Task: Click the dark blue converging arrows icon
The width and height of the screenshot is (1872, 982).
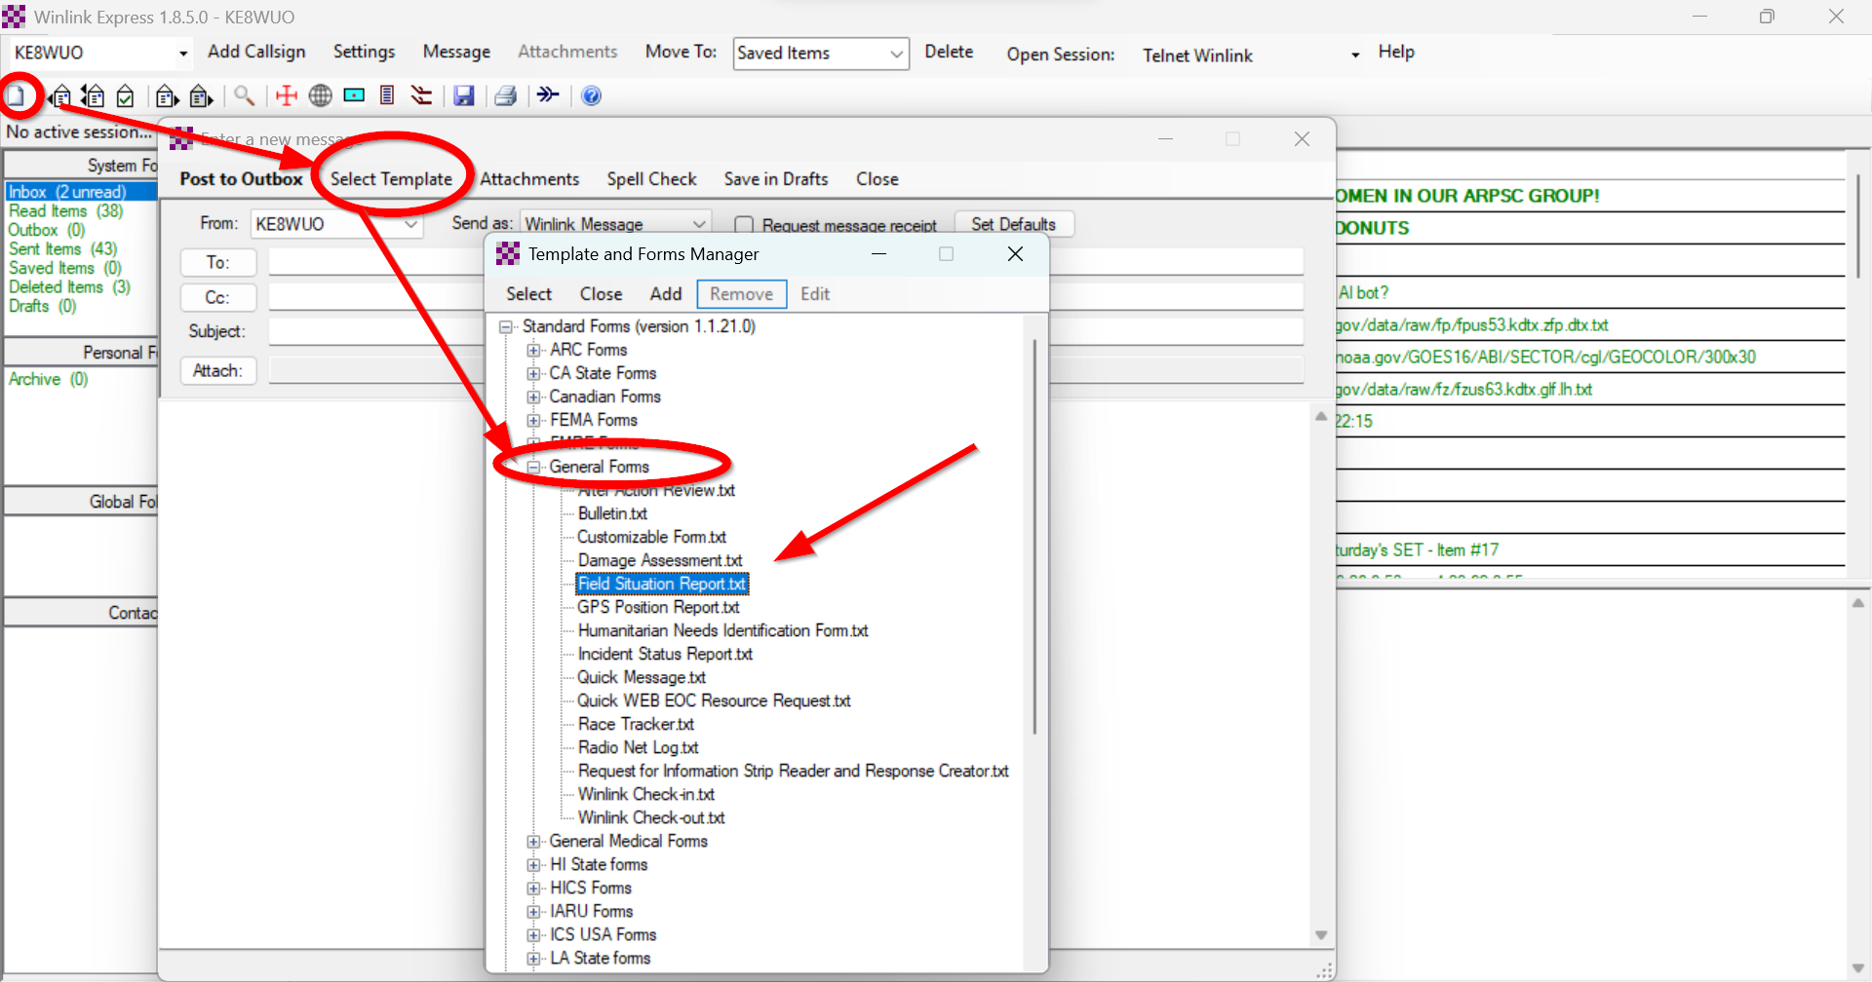Action: [x=548, y=94]
